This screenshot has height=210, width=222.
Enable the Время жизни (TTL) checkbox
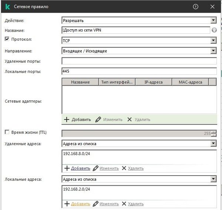click(7, 132)
